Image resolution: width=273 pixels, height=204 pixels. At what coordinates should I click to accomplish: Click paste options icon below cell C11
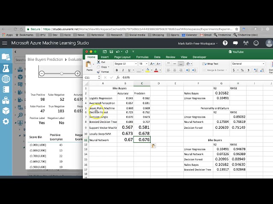tap(154, 146)
